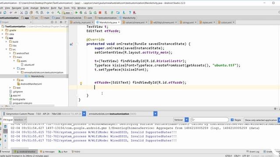This screenshot has height=157, width=280.
Task: Expand the build folder in tree
Action: tap(7, 42)
